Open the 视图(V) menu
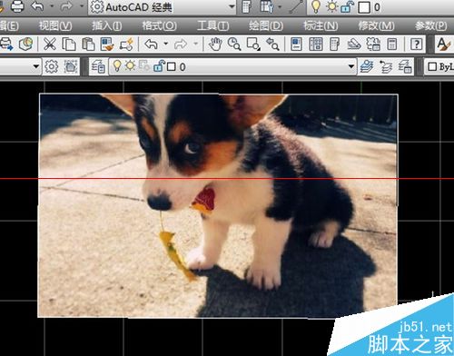 (55, 26)
